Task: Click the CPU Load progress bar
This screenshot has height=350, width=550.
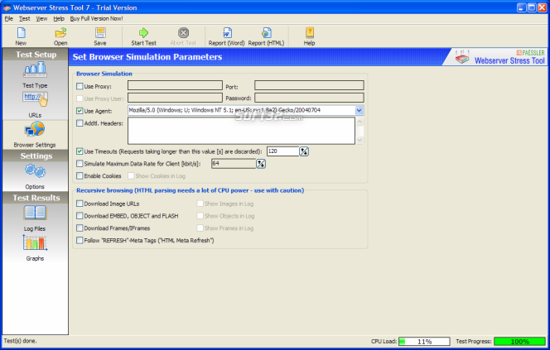Action: 424,341
